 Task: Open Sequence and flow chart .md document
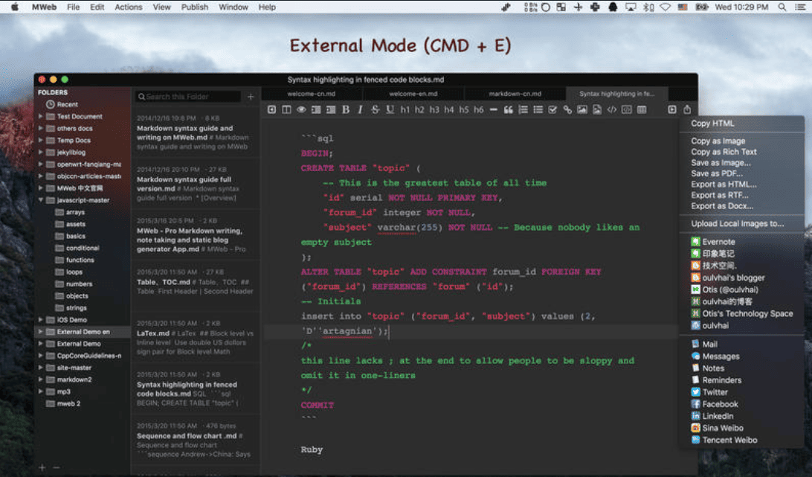(196, 441)
